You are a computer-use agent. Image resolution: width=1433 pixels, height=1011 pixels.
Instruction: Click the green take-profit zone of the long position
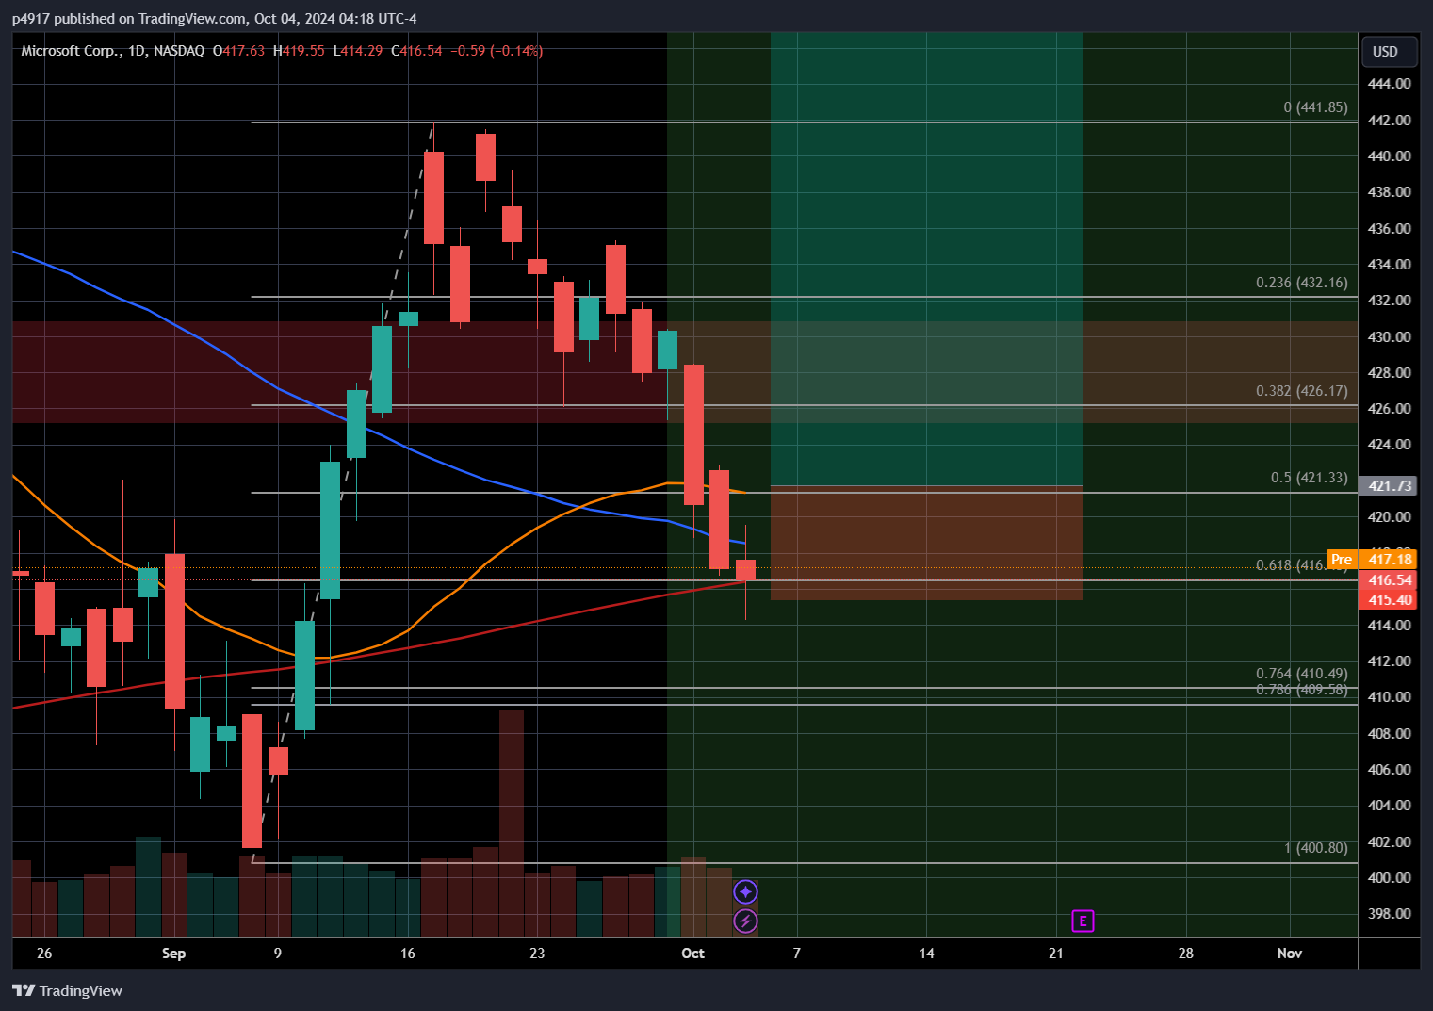pos(926,259)
